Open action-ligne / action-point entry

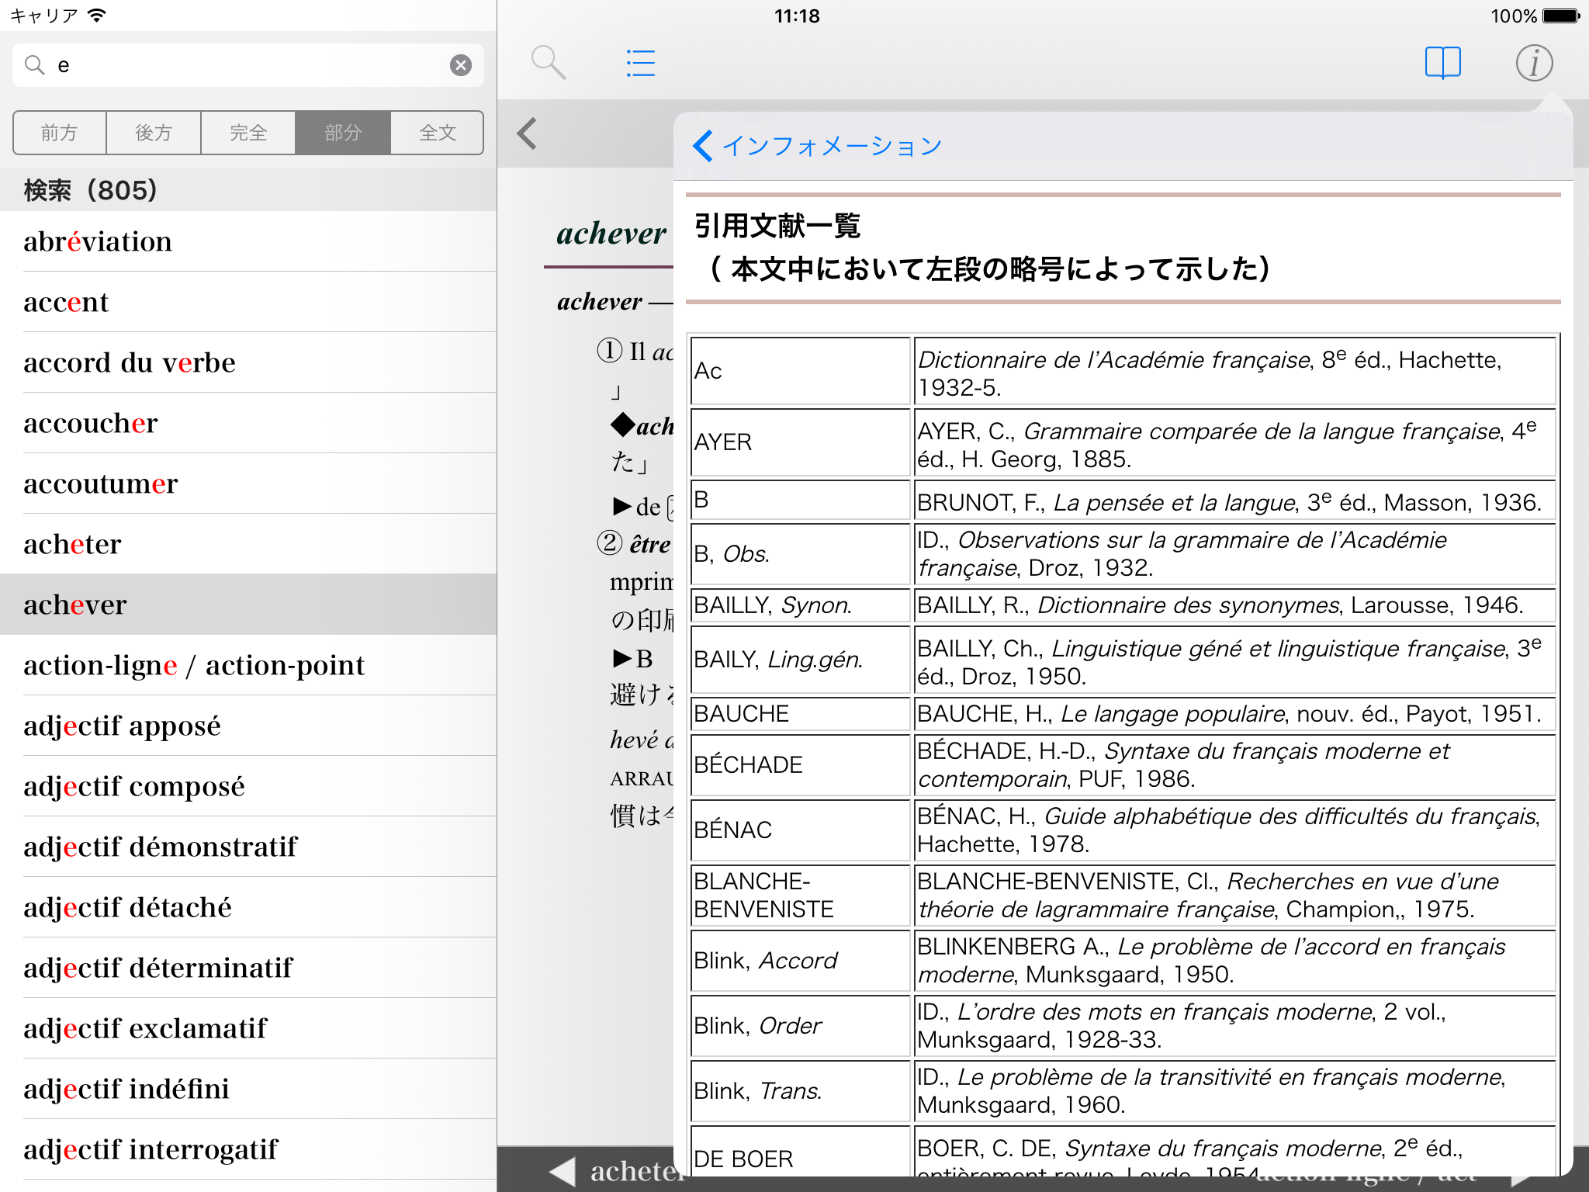point(194,665)
